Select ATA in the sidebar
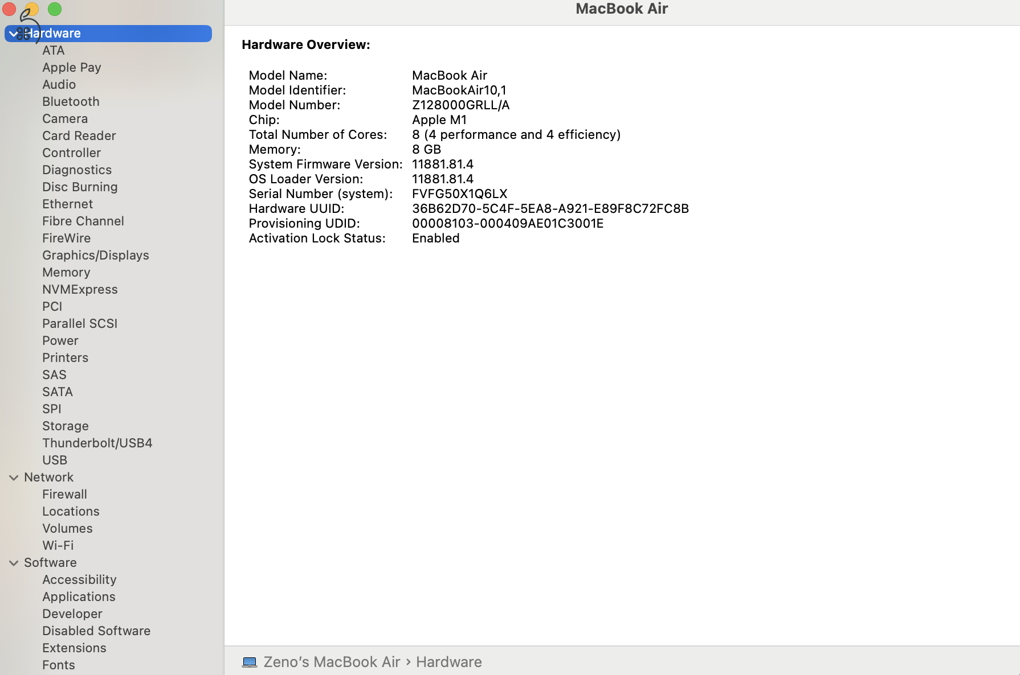The height and width of the screenshot is (675, 1020). coord(54,51)
